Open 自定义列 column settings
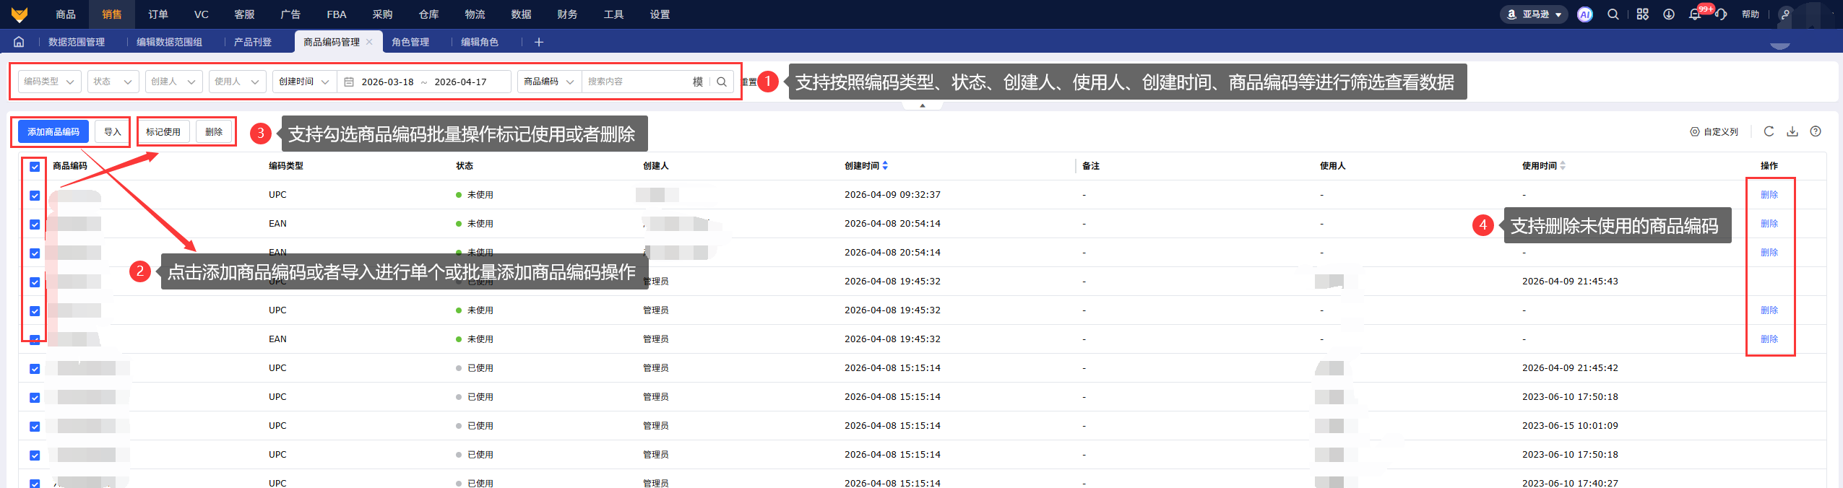 coord(1714,131)
